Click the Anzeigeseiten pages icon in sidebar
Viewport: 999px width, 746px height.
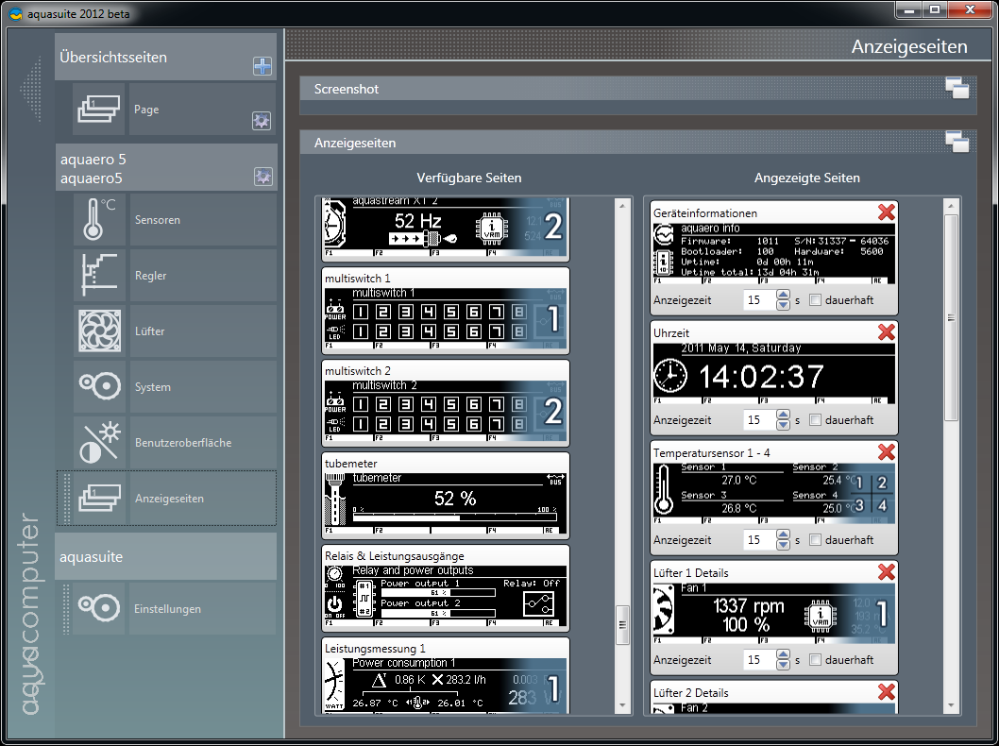click(x=99, y=499)
